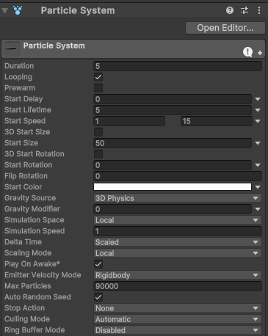Click the Start Rotation value field
This screenshot has height=336, width=268.
173,165
